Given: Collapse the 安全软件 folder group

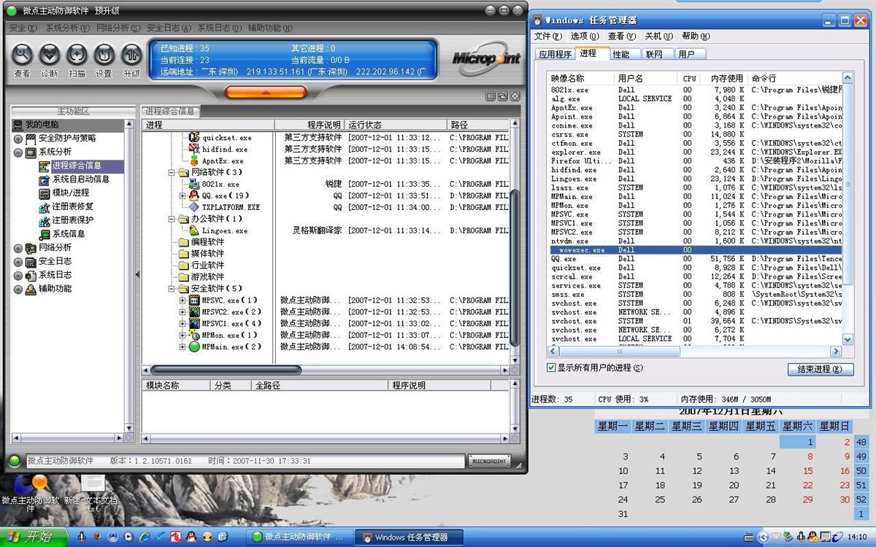Looking at the screenshot, I should pyautogui.click(x=172, y=289).
